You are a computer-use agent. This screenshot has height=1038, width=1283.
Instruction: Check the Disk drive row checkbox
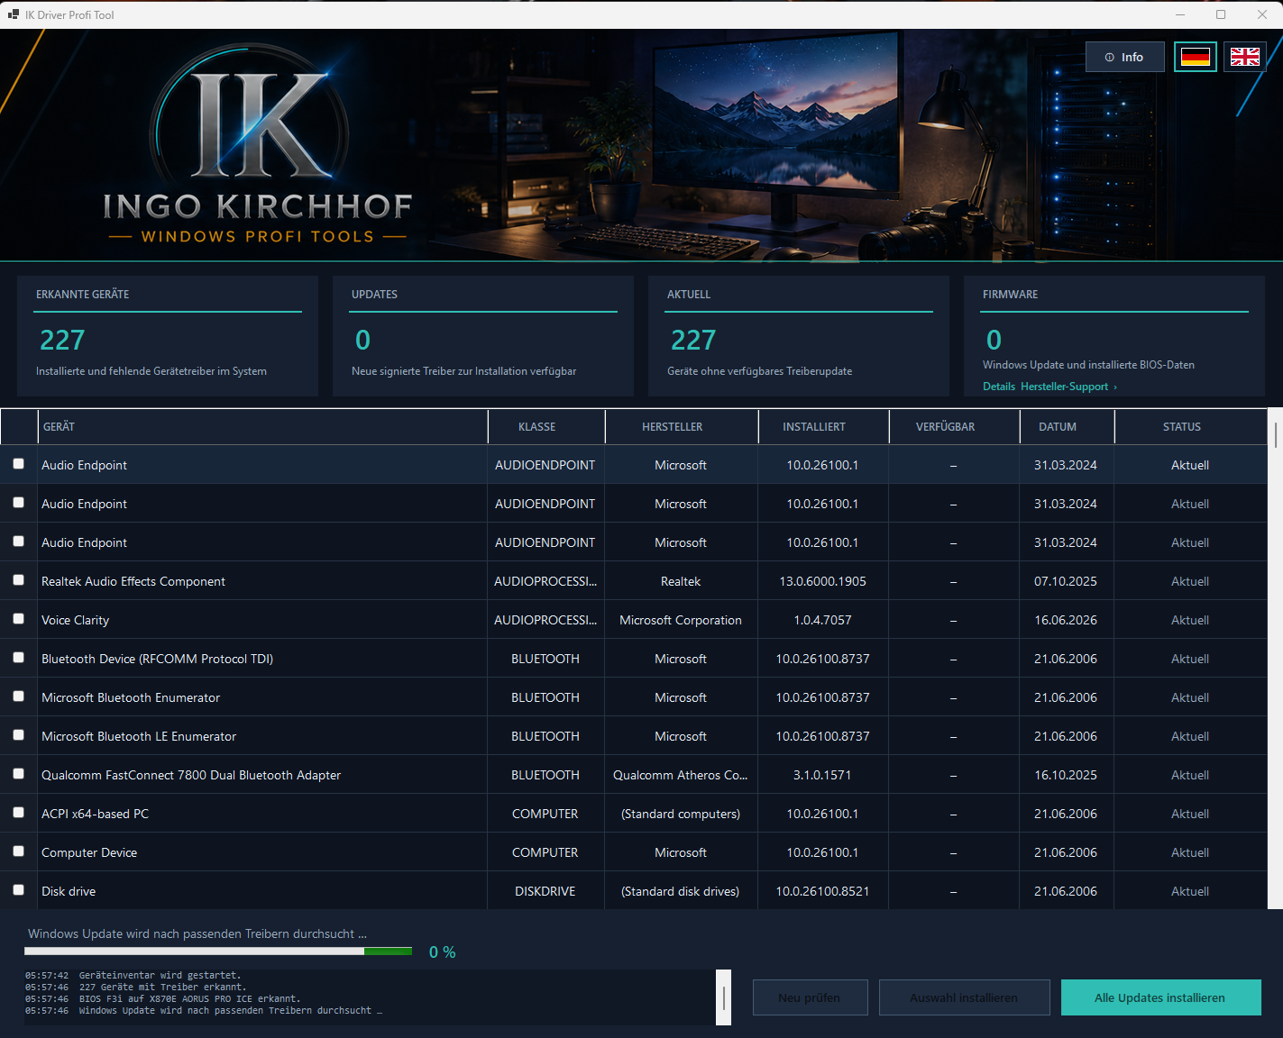tap(18, 890)
